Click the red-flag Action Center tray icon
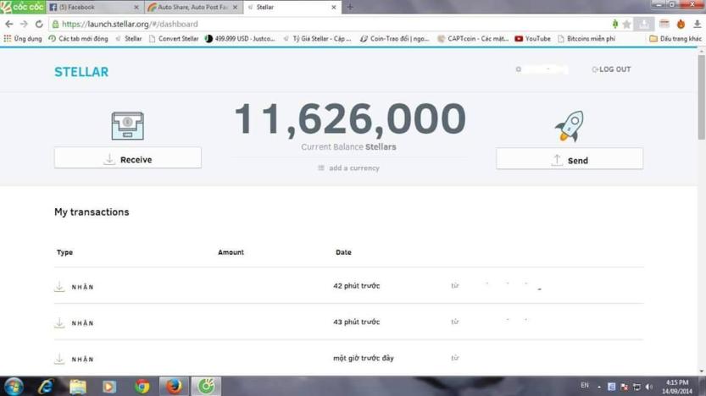The width and height of the screenshot is (706, 396). (x=624, y=387)
